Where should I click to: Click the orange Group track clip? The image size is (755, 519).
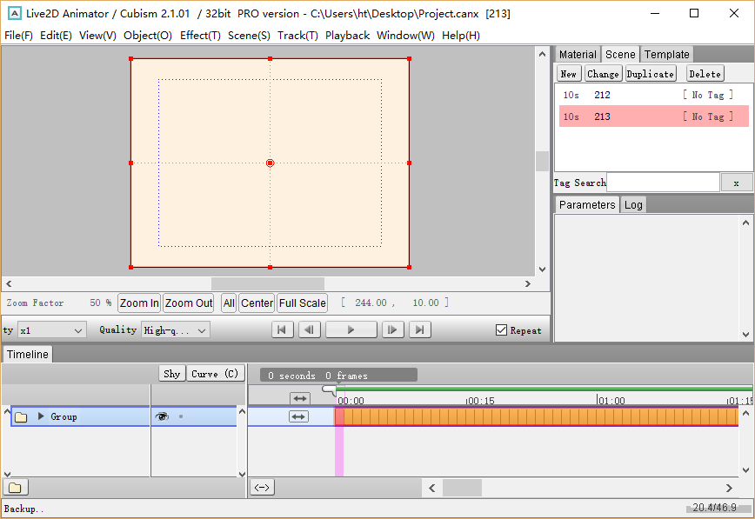click(537, 416)
